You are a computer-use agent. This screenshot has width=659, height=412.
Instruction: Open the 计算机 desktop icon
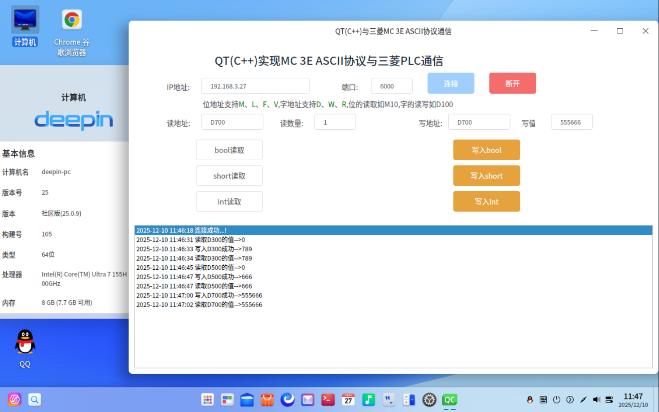(25, 26)
